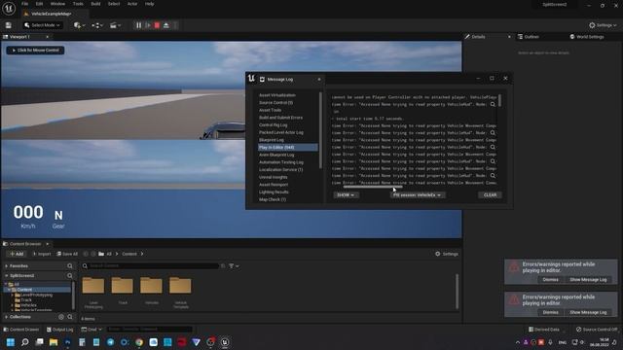Clear the Message Log with CLEAR button

(x=490, y=195)
